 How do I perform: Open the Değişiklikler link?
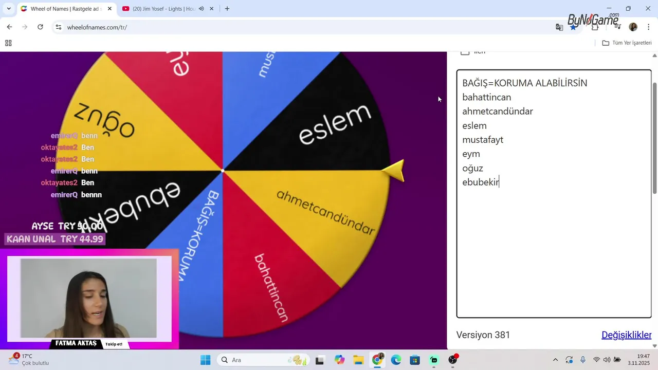tap(626, 335)
